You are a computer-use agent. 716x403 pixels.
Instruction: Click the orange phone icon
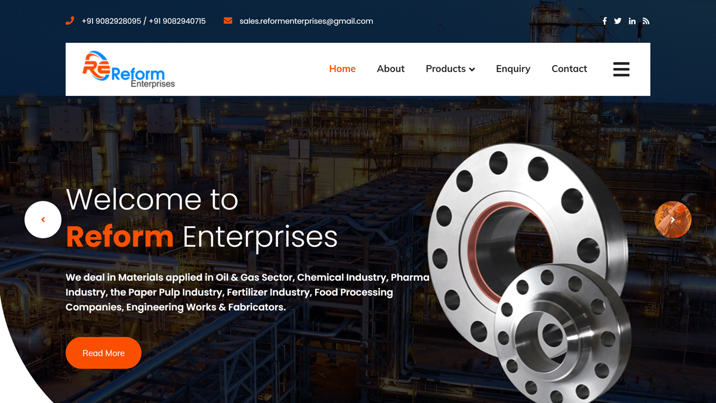click(x=70, y=21)
